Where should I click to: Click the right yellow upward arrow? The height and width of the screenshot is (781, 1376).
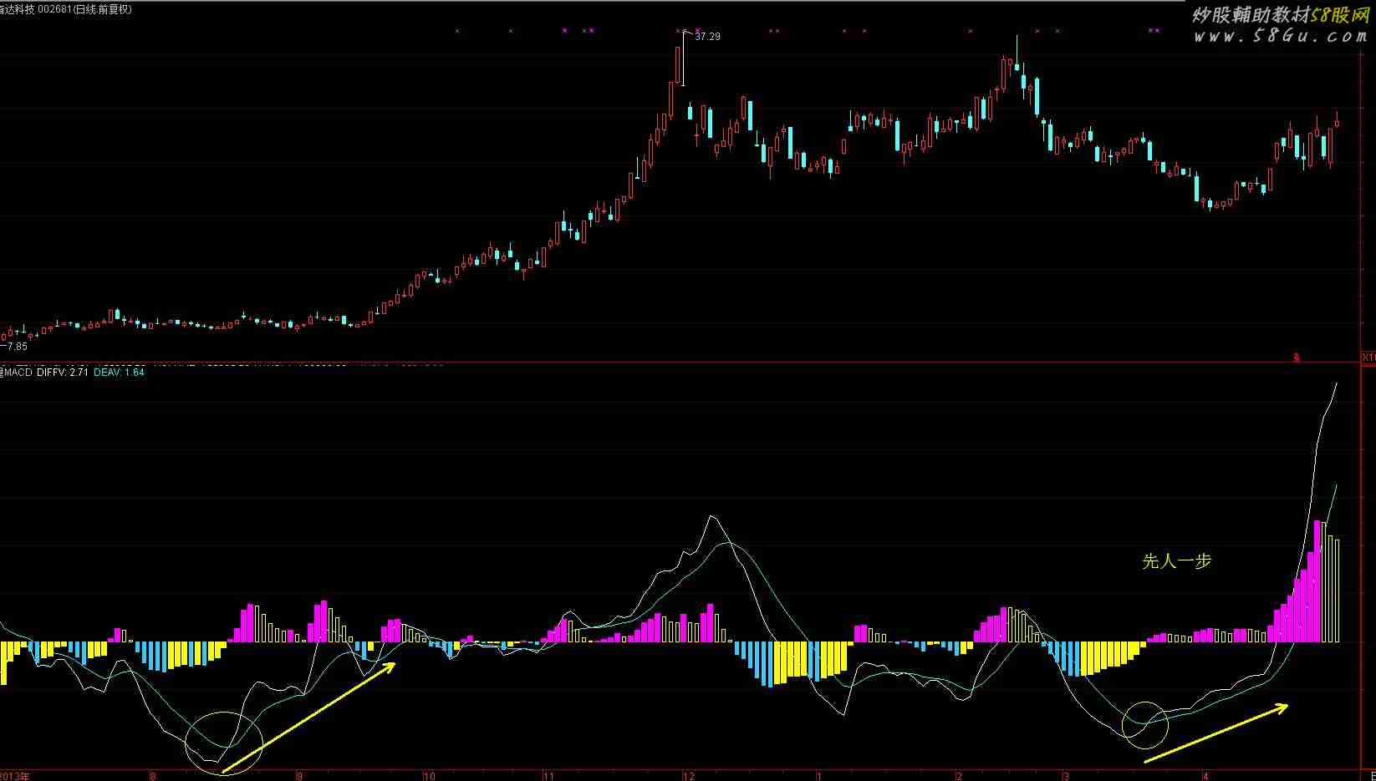click(1215, 733)
